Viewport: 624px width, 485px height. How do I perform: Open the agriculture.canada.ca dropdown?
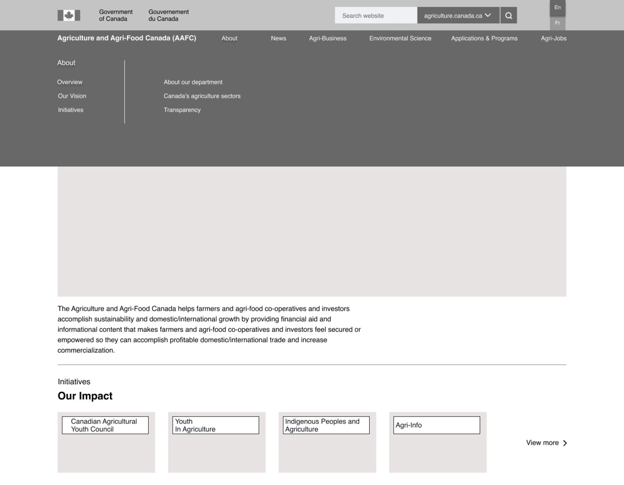tap(458, 15)
